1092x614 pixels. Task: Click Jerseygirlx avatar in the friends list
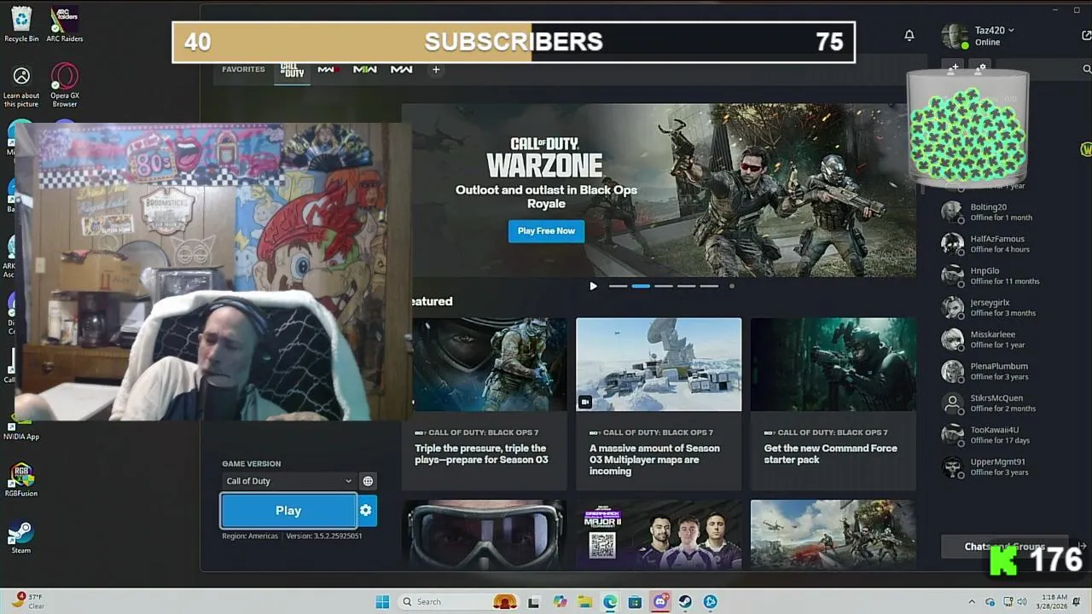click(952, 307)
